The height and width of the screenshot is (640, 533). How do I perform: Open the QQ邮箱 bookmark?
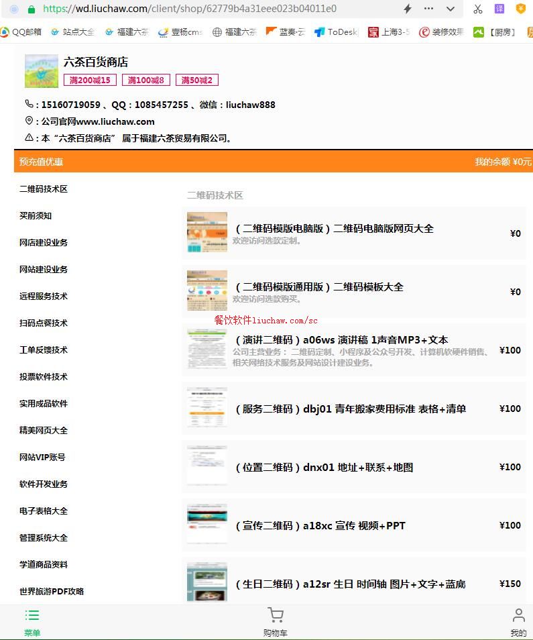coord(21,32)
